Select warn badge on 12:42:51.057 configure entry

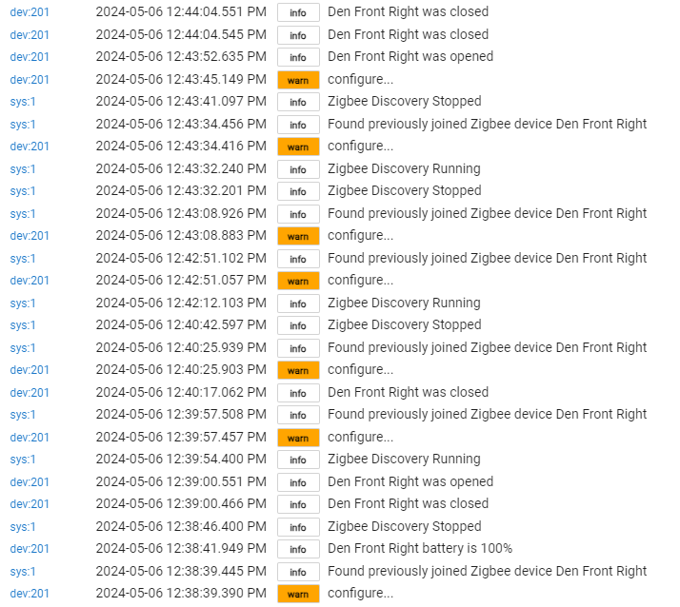coord(298,281)
